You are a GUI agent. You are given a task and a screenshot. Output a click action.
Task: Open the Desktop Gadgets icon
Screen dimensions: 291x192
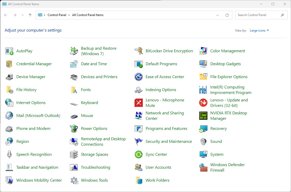coord(203,64)
